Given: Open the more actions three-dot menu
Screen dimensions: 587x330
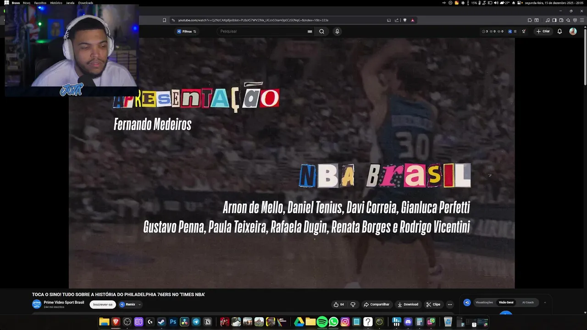Looking at the screenshot, I should tap(449, 304).
